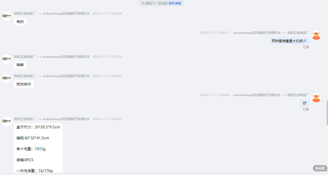Click the 重新编辑 link for the recalled message

(175, 3)
